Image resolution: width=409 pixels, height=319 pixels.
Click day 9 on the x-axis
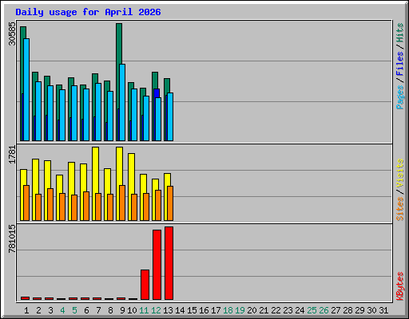point(122,310)
